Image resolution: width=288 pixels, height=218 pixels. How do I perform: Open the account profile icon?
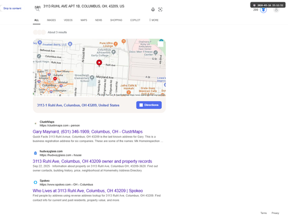(x=276, y=10)
